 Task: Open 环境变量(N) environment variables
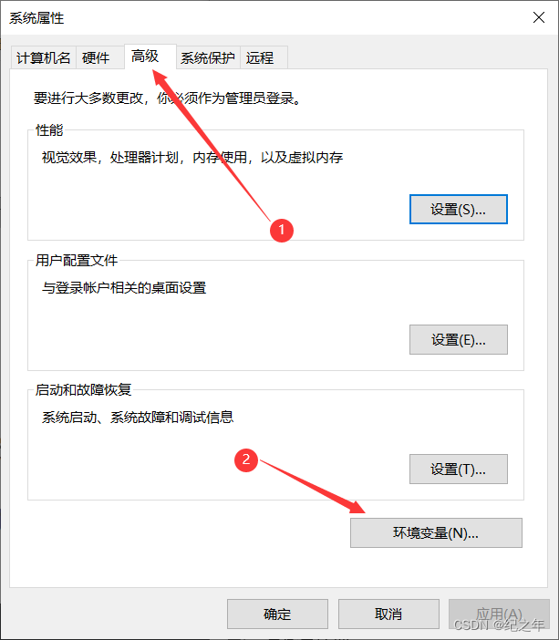[x=436, y=532]
